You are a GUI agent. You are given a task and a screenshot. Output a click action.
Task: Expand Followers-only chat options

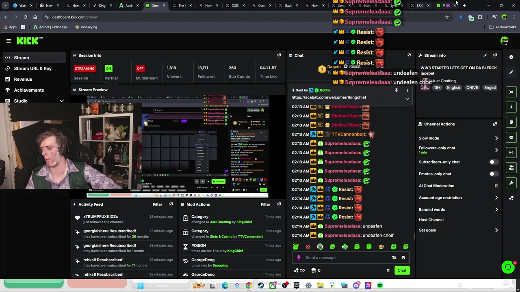pos(496,150)
